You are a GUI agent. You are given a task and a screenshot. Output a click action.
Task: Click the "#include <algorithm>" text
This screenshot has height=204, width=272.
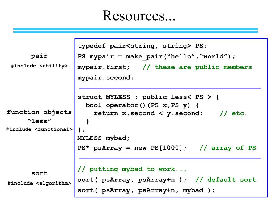coord(39,183)
